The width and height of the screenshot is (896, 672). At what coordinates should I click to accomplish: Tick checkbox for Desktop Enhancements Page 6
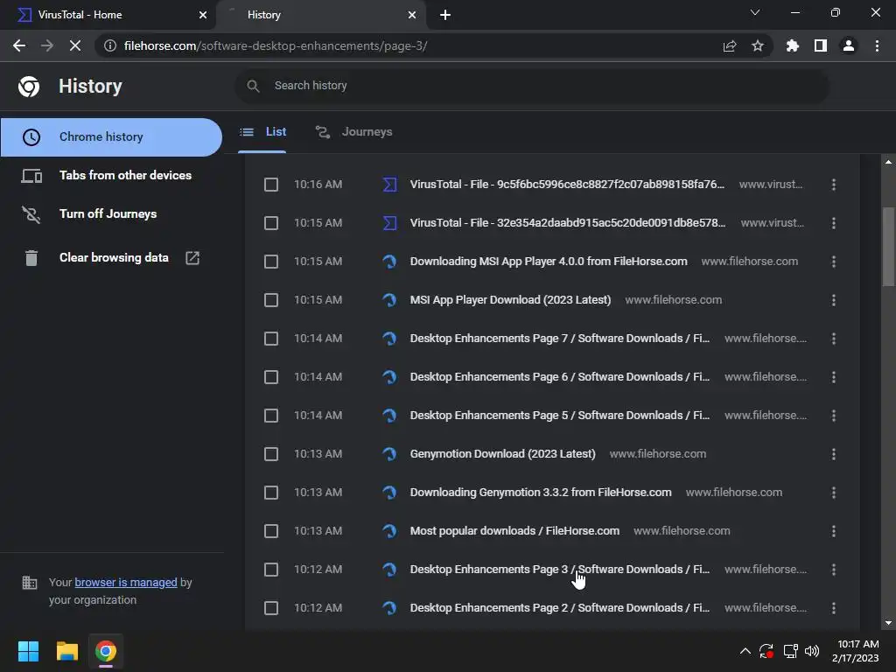(271, 377)
